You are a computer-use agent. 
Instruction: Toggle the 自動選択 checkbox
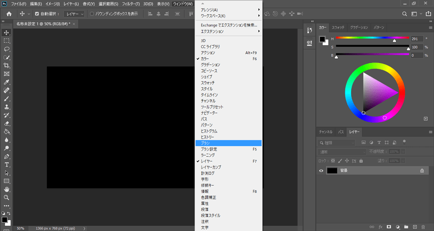(37, 13)
